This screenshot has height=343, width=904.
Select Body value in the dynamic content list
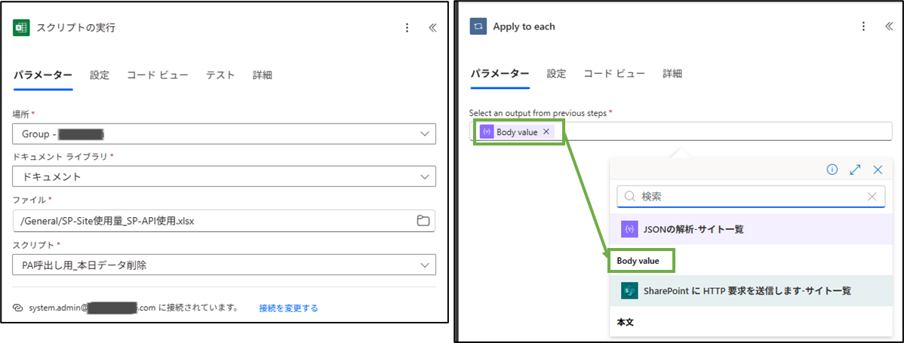[638, 261]
